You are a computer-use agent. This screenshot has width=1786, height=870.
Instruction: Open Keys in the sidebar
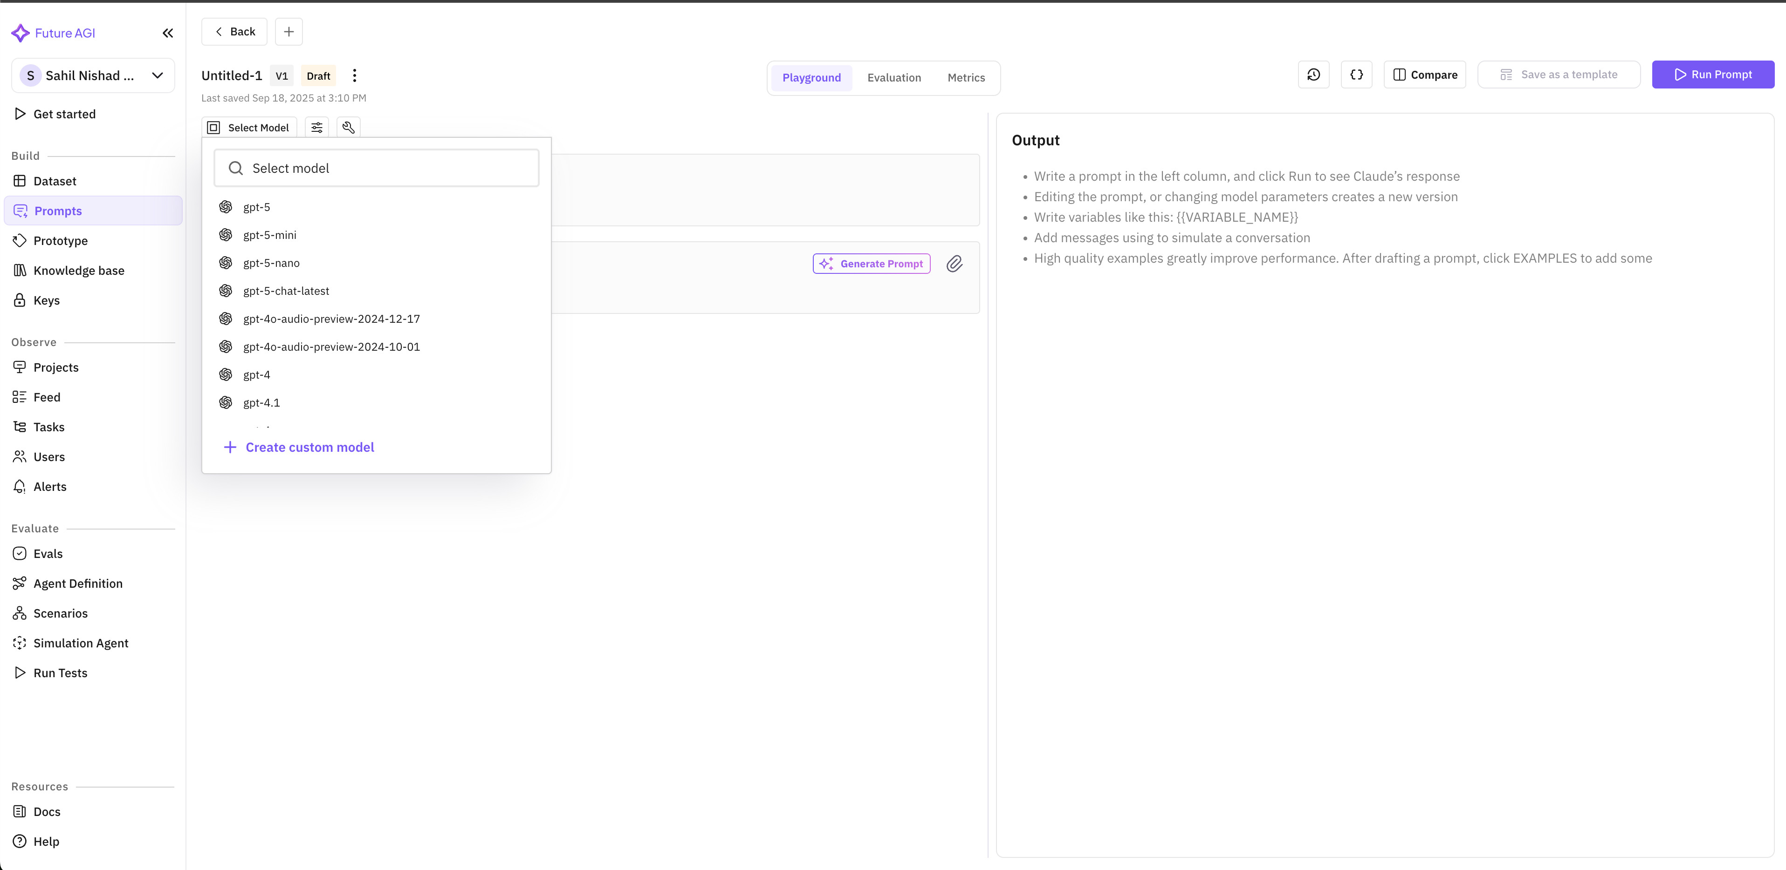click(47, 300)
